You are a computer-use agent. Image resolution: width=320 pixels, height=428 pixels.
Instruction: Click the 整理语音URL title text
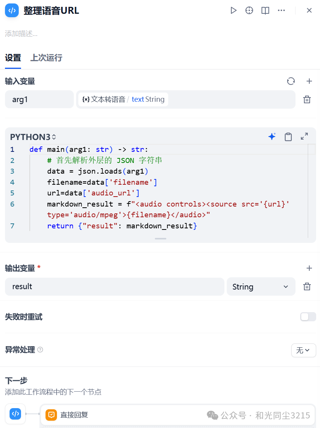[51, 11]
